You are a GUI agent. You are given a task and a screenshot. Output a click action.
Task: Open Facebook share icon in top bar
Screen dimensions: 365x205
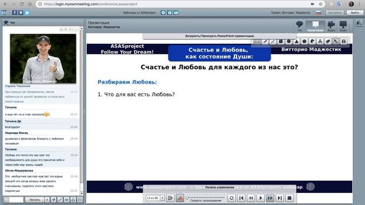[x=14, y=13]
